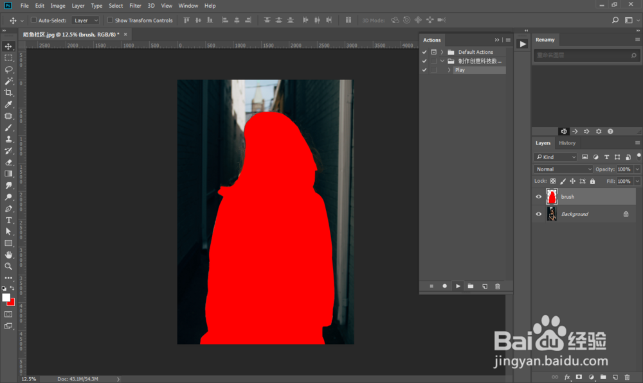Delete action with Actions panel trash icon
Viewport: 643px width, 383px height.
click(x=498, y=286)
